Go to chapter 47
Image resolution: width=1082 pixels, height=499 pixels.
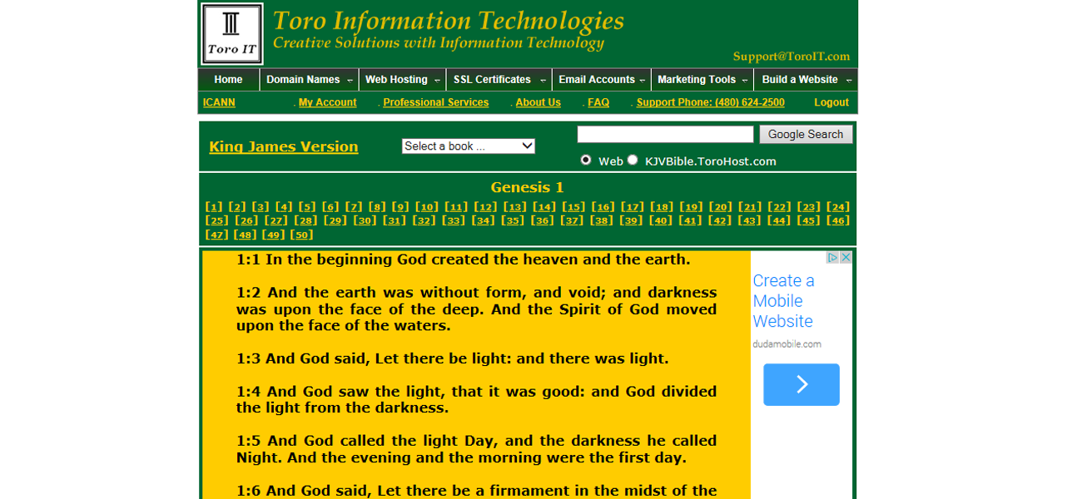click(x=217, y=235)
